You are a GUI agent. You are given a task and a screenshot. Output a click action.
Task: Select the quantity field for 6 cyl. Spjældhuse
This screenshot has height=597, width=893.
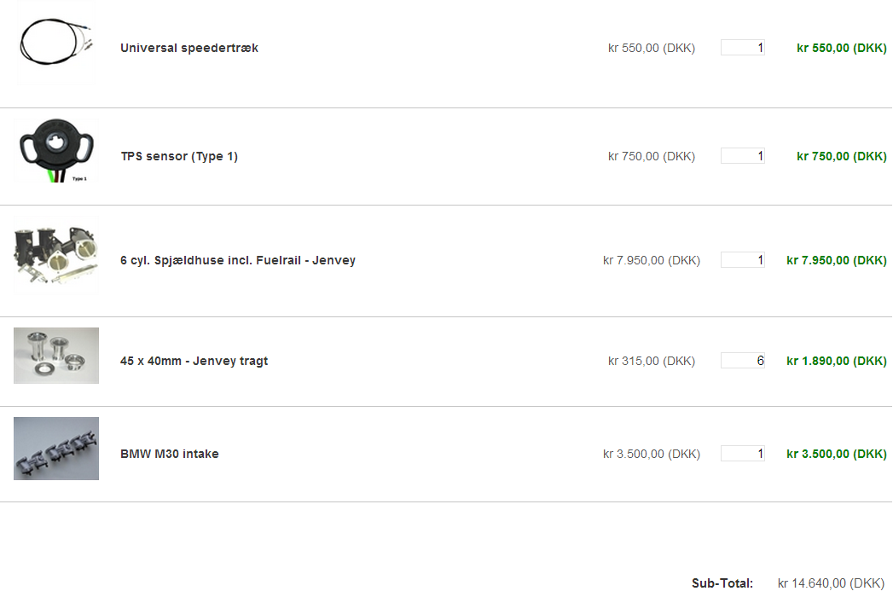[x=743, y=260]
